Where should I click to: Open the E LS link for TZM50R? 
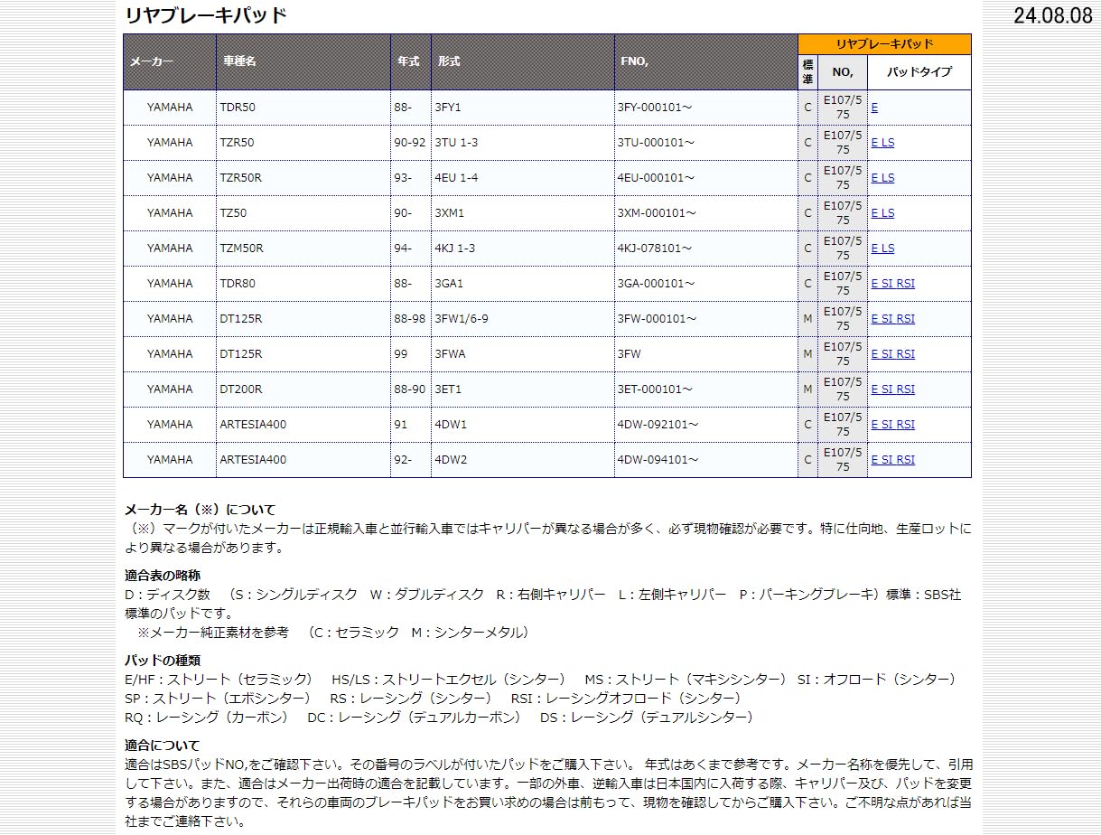point(882,248)
